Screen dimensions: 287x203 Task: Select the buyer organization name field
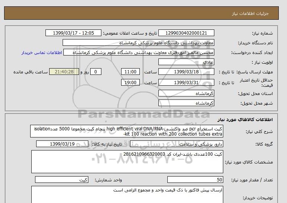tap(138, 42)
